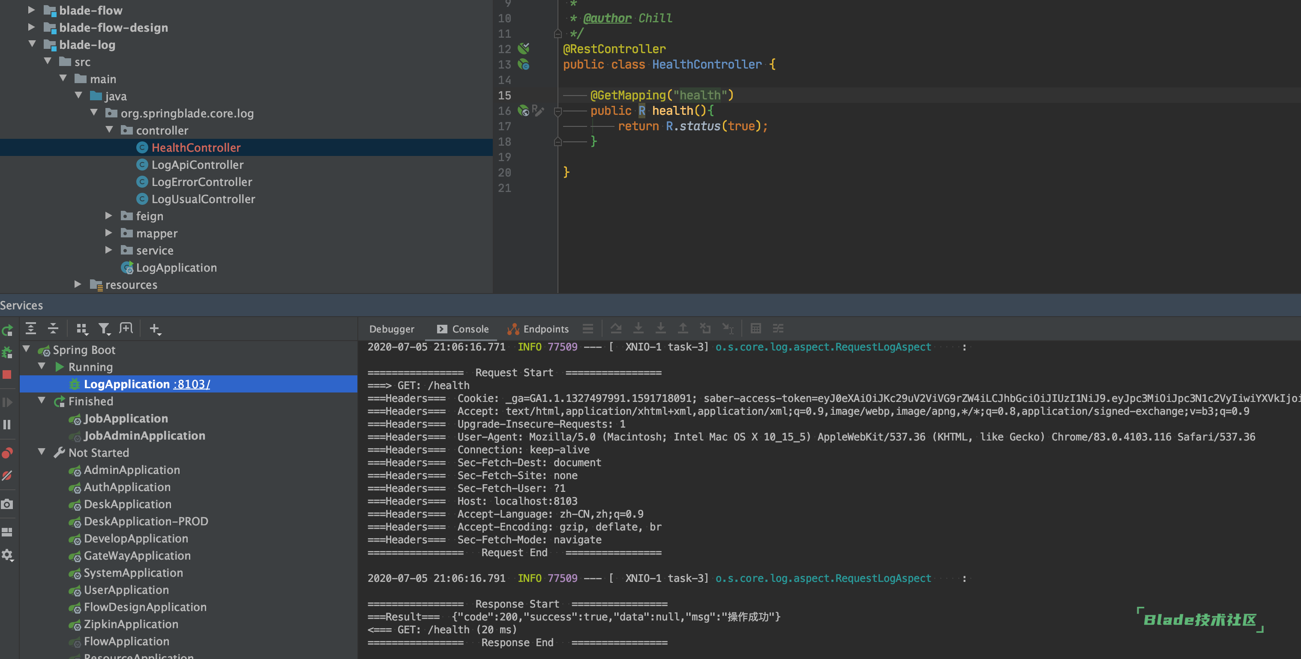Collapse the Spring Boot services node

tap(26, 350)
